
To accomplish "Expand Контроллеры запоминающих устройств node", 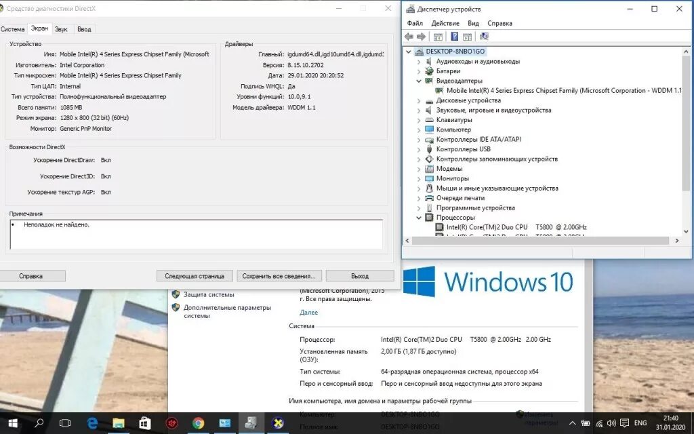I will [419, 159].
